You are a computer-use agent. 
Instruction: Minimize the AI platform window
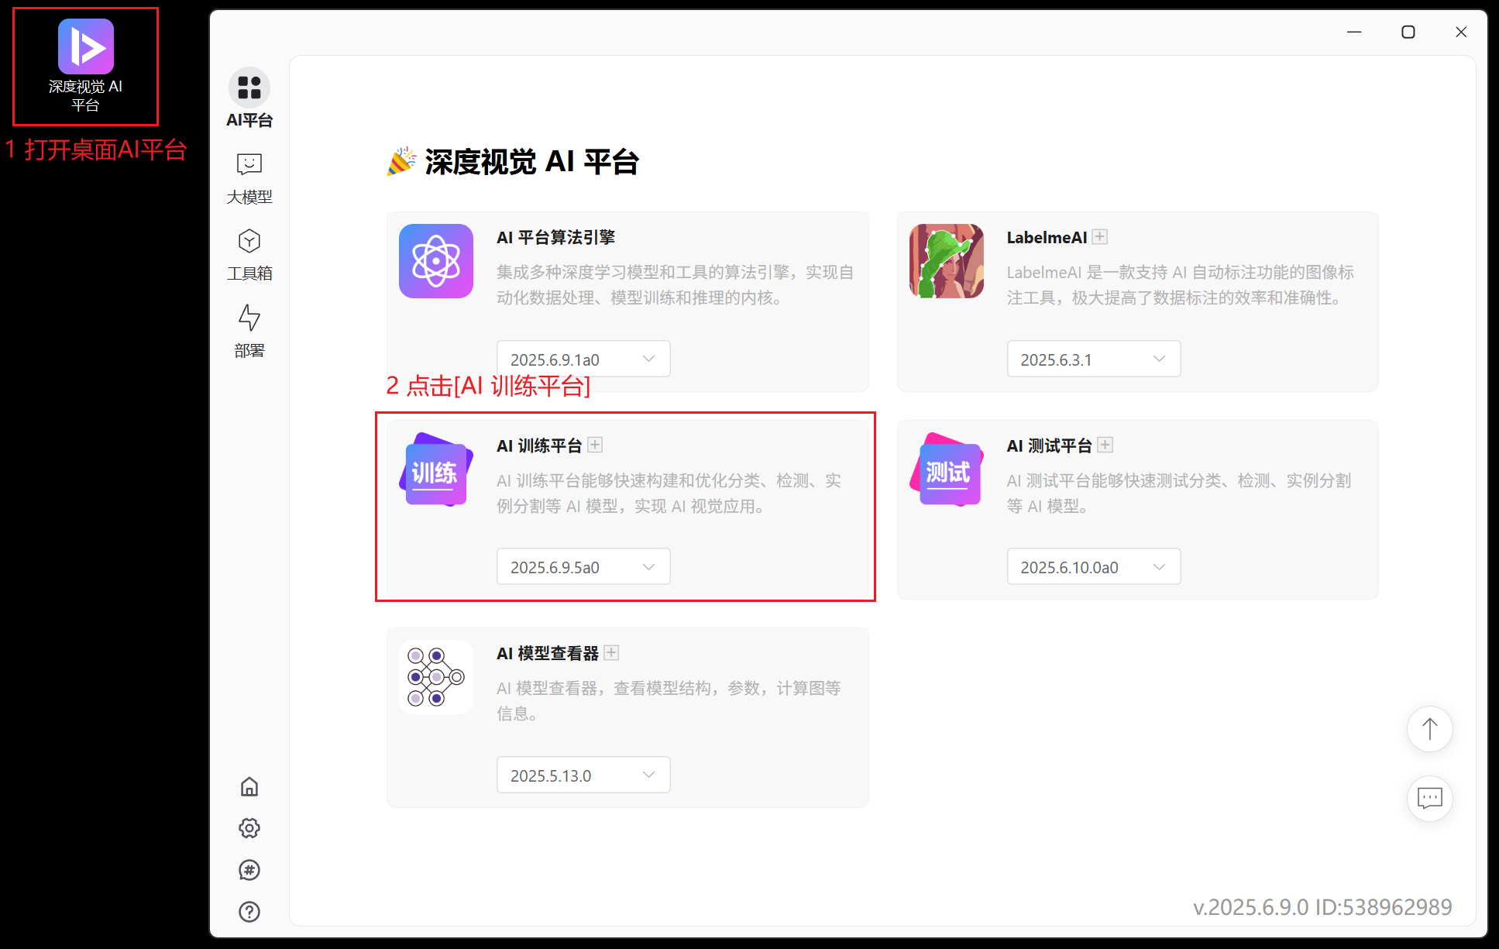[x=1354, y=32]
